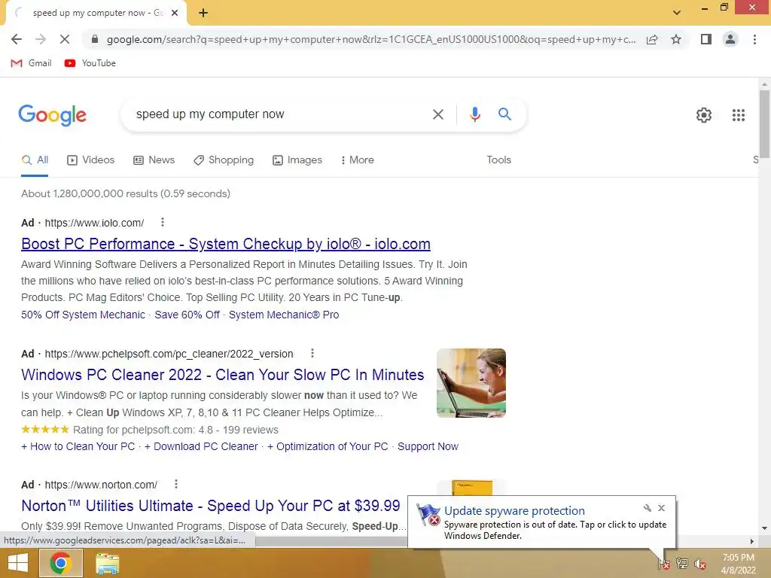The image size is (771, 578).
Task: Open norton.com ad options three dots
Action: (176, 484)
